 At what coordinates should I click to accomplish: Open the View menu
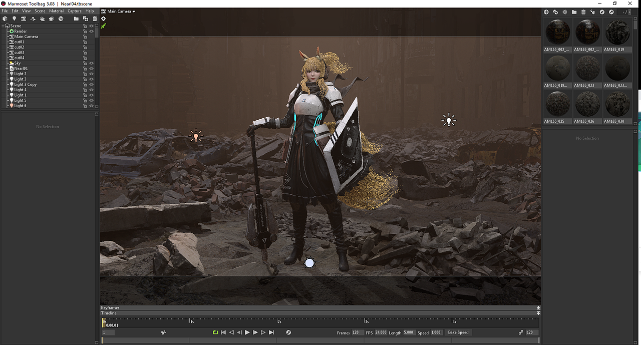(27, 11)
